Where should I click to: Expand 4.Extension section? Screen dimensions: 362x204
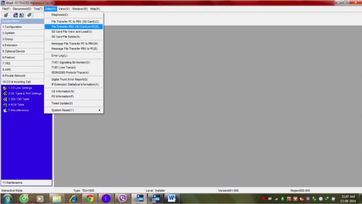click(x=22, y=45)
